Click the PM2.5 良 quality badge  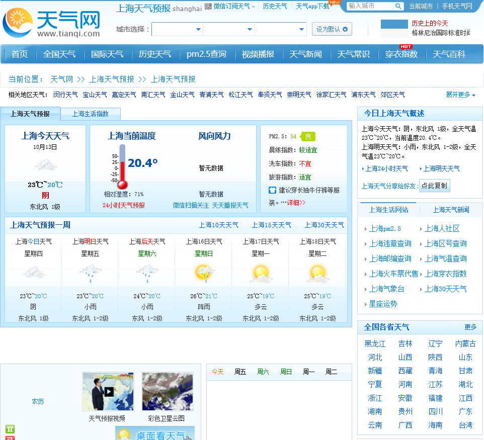point(308,136)
